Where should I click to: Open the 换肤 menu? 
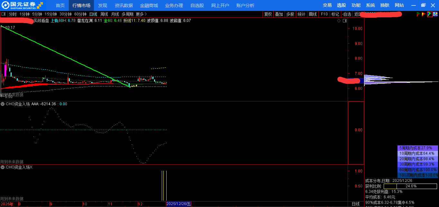385,5
